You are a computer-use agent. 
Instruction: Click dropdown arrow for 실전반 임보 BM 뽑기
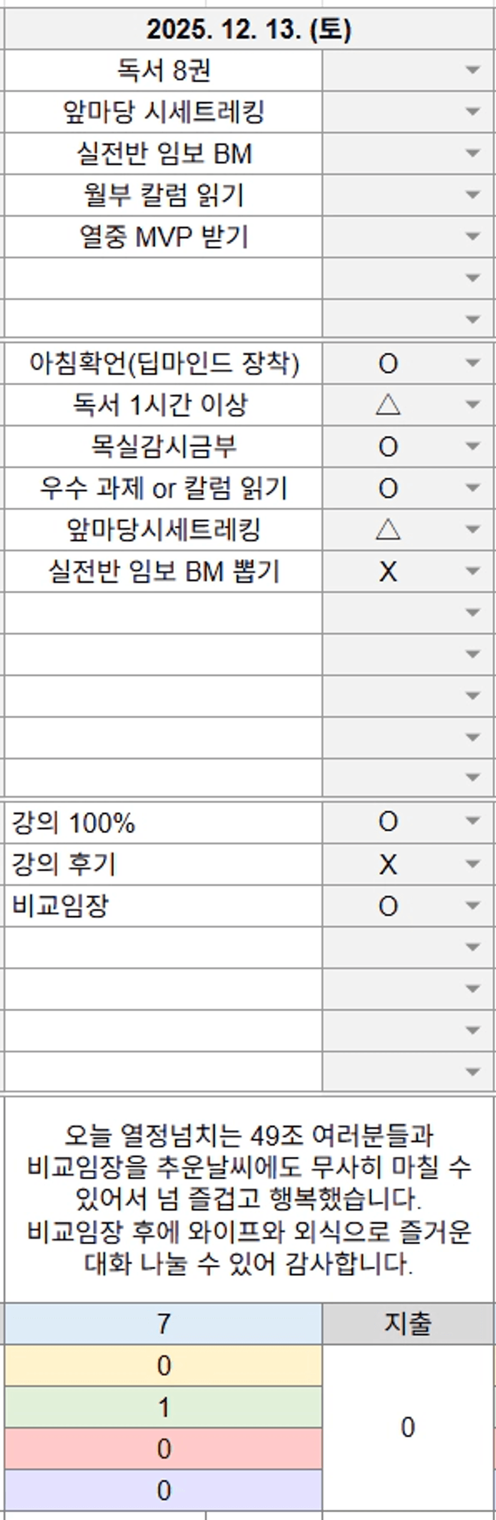click(x=472, y=571)
